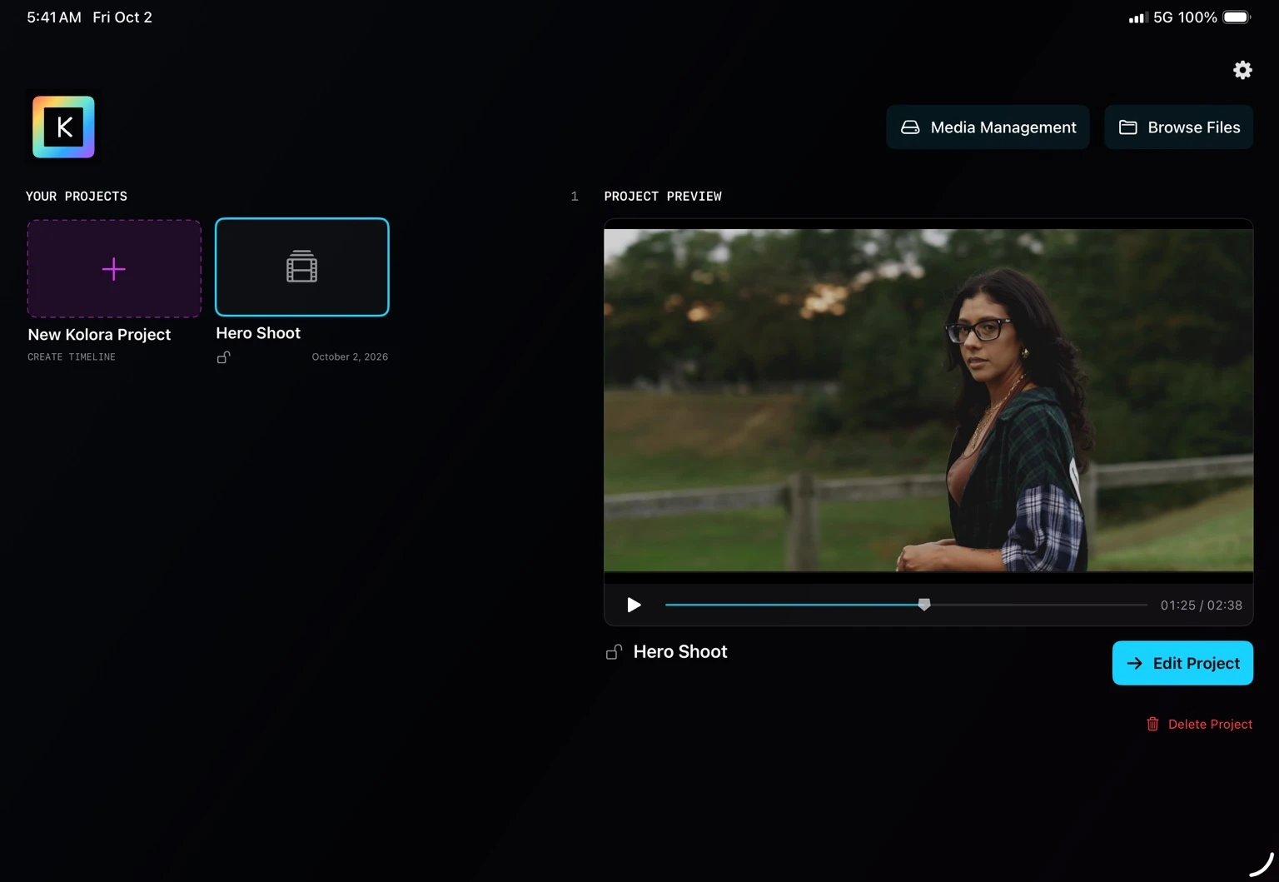Image resolution: width=1279 pixels, height=882 pixels.
Task: Open the settings gear icon
Action: pyautogui.click(x=1242, y=70)
